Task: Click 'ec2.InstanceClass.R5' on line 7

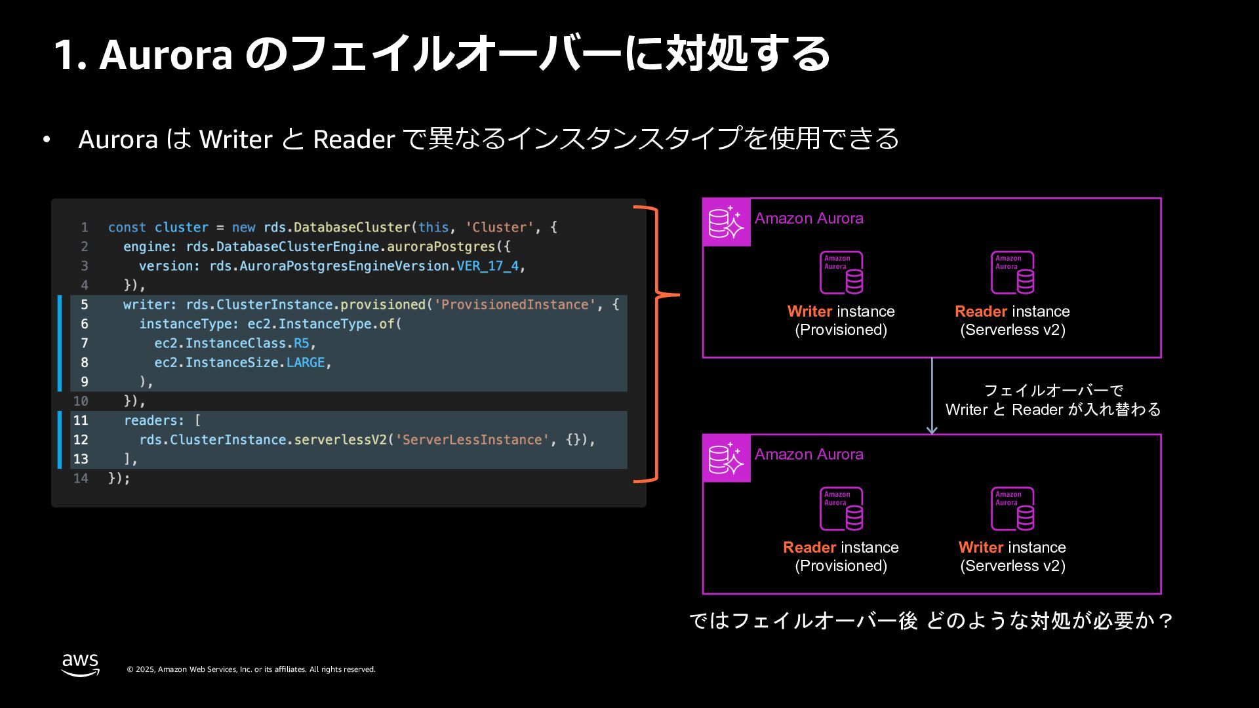Action: click(231, 344)
